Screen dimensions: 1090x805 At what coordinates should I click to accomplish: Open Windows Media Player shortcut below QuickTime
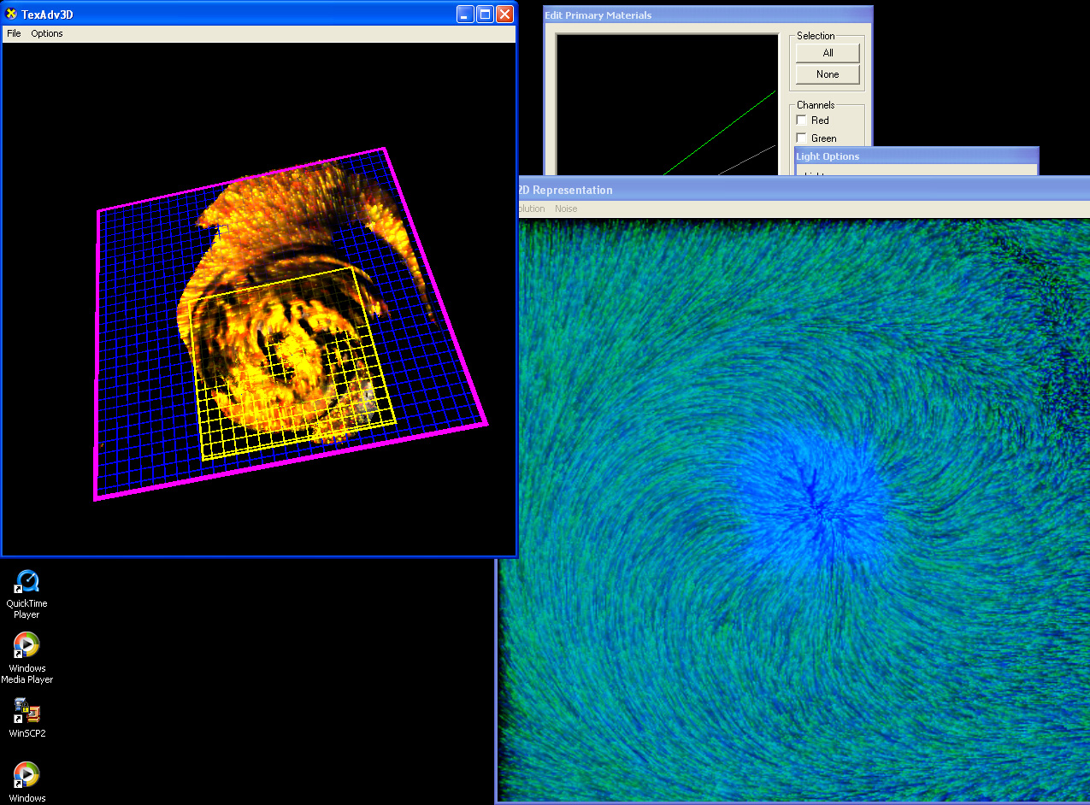coord(27,645)
